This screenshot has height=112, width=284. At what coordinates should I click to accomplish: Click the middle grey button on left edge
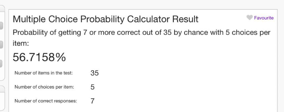[x=1, y=45]
